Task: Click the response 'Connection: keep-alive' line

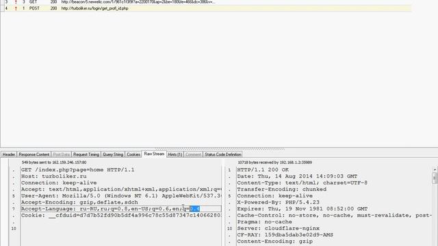Action: (275, 196)
